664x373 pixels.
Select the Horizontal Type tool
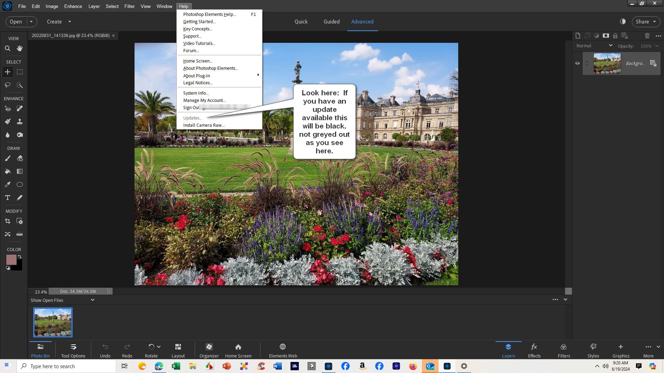[7, 198]
